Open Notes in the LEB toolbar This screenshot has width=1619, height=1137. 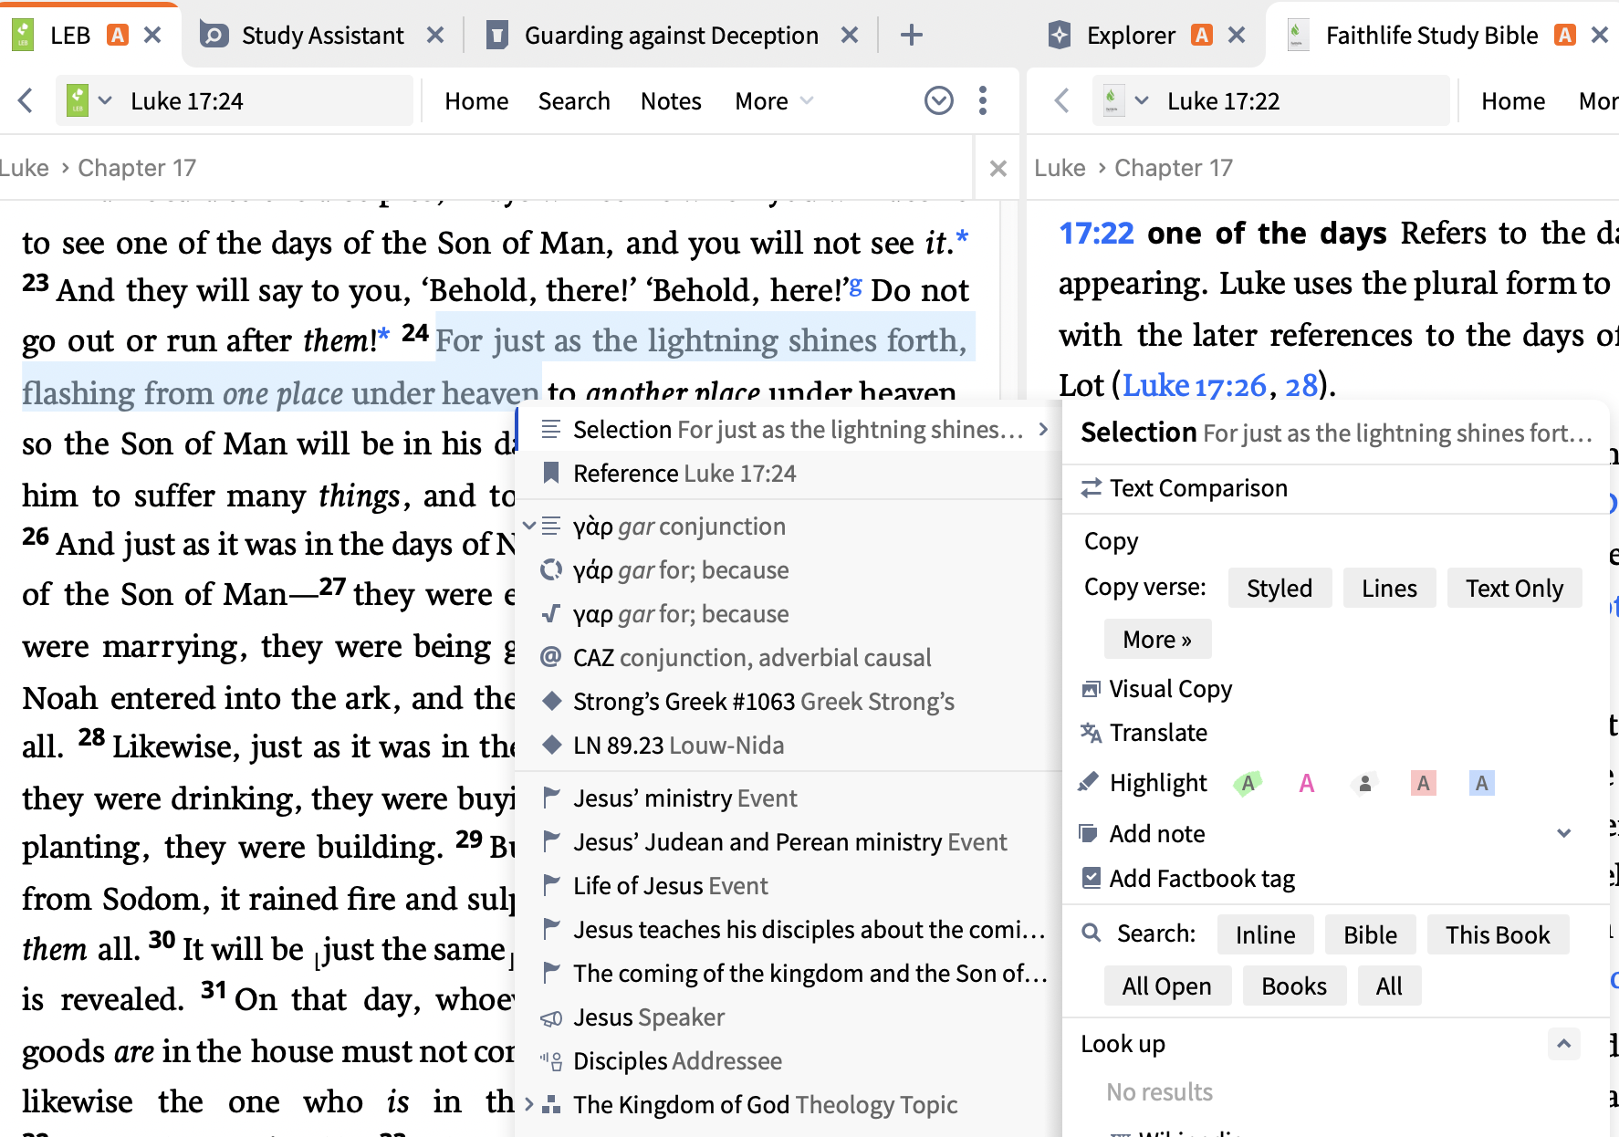pyautogui.click(x=671, y=100)
